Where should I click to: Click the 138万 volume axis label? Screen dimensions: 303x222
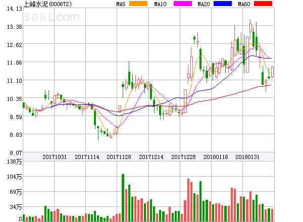click(x=15, y=161)
